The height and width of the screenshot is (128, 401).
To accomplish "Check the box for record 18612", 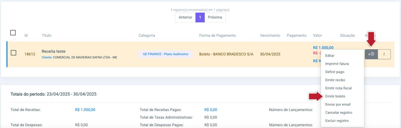I will pyautogui.click(x=14, y=53).
